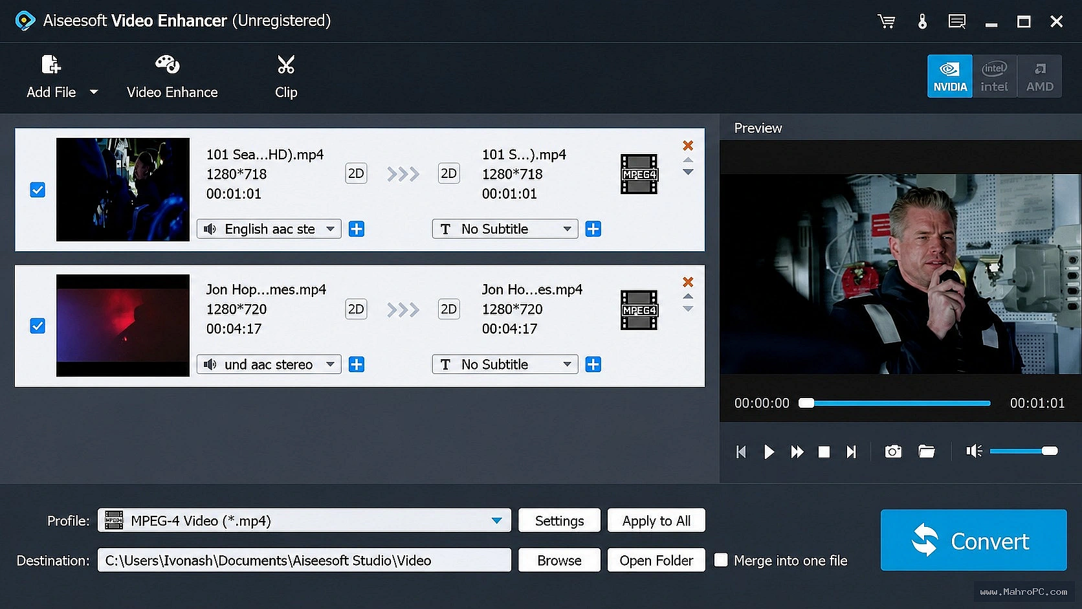This screenshot has height=609, width=1082.
Task: Open the Video Enhance tool
Action: pos(172,77)
